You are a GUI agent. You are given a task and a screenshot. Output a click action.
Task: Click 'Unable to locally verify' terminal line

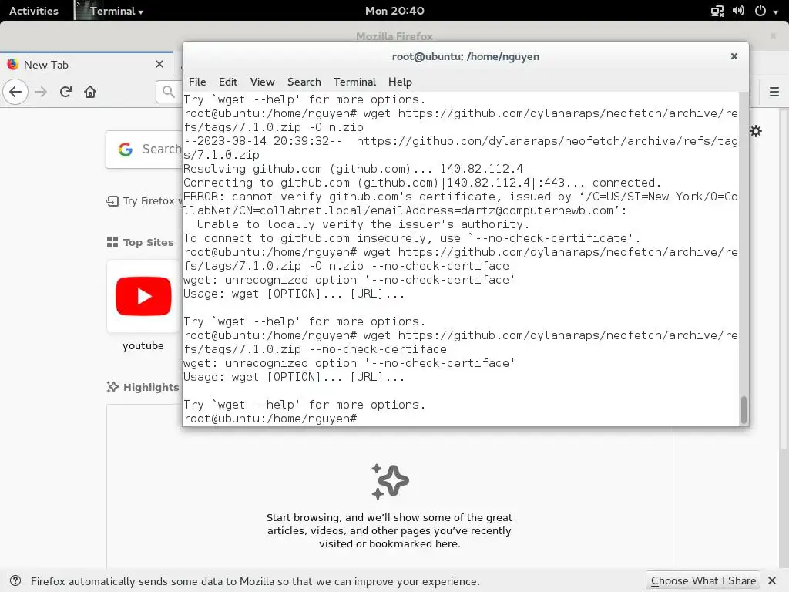(363, 224)
